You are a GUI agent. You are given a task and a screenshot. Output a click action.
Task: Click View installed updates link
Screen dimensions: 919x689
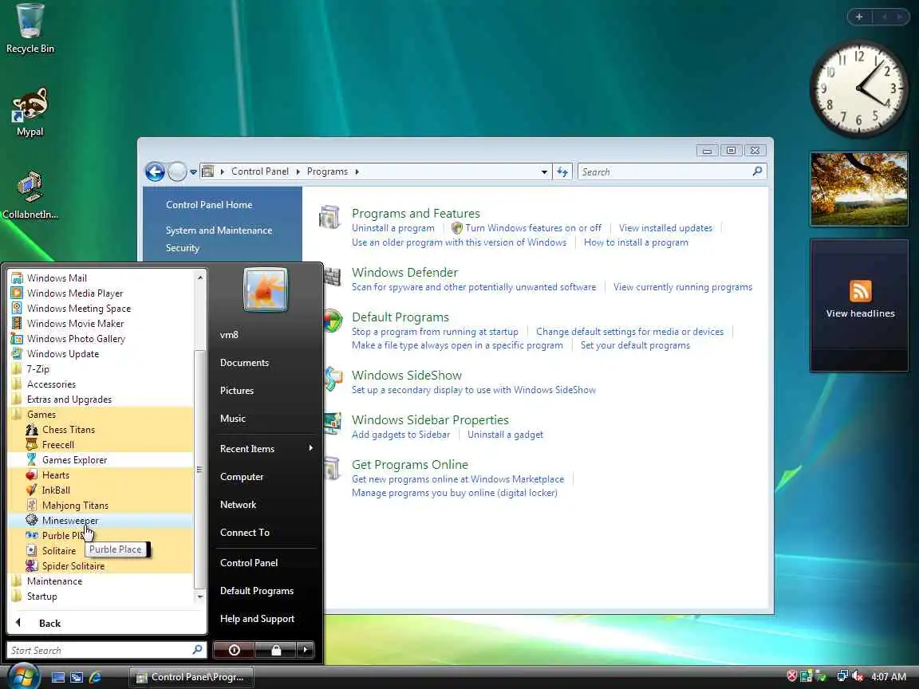[x=665, y=228]
